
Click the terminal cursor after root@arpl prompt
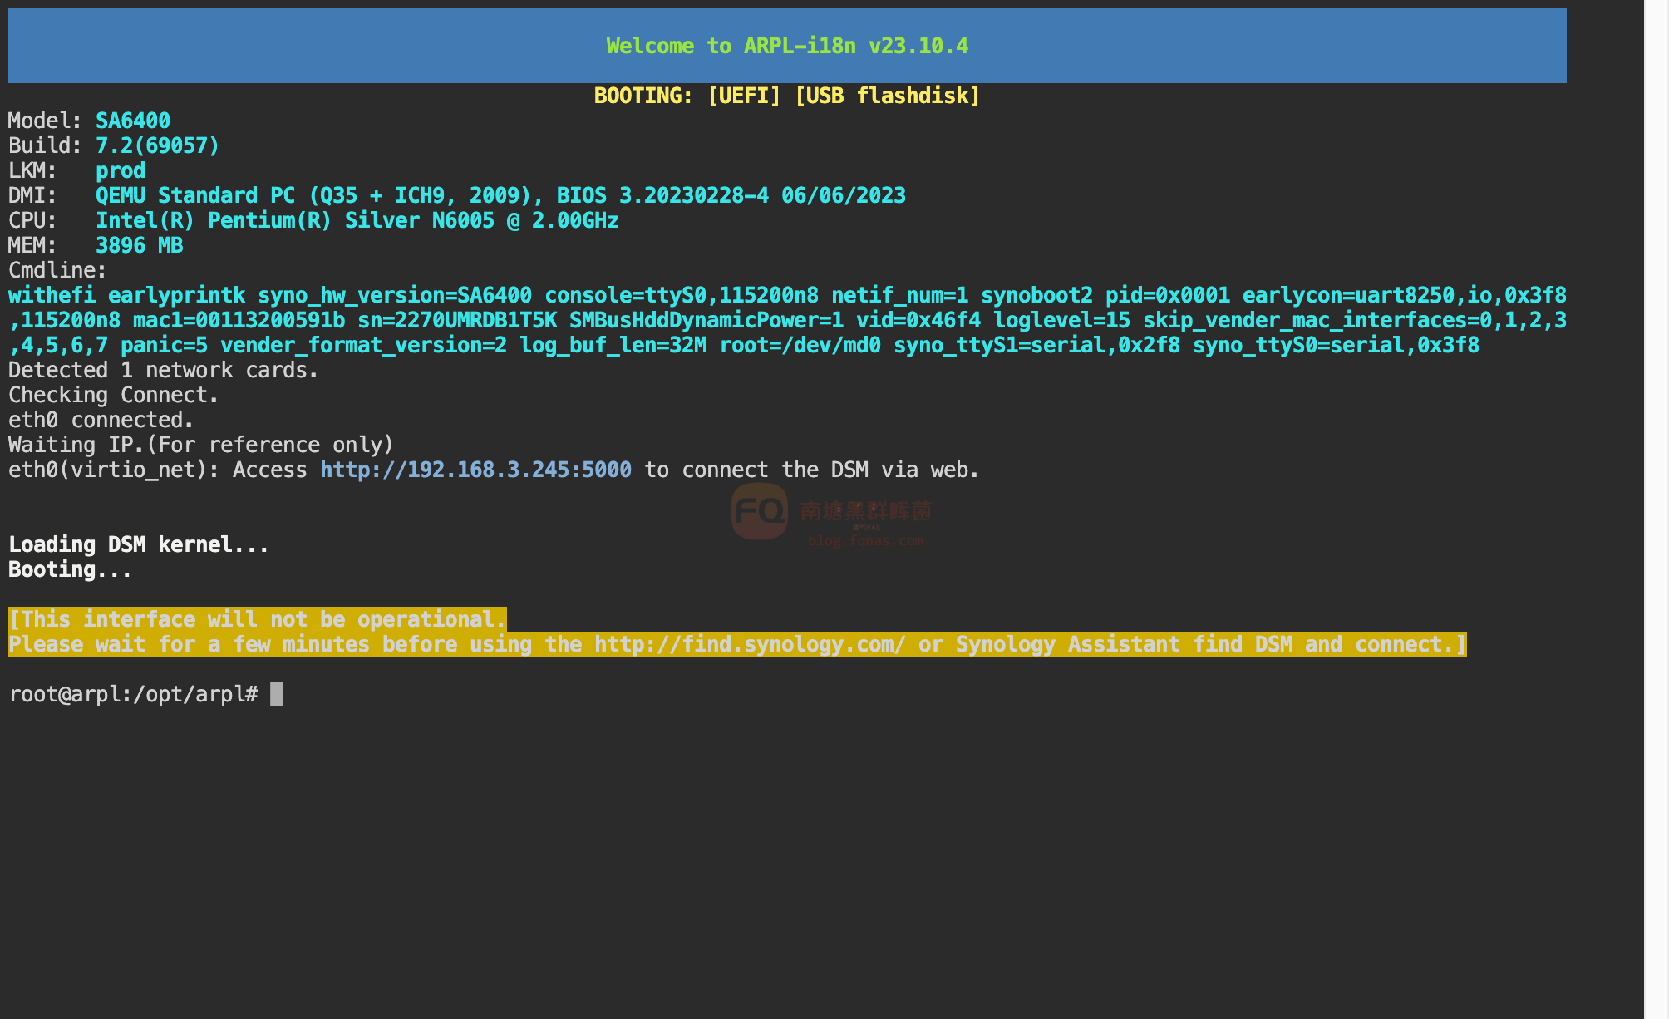[277, 694]
